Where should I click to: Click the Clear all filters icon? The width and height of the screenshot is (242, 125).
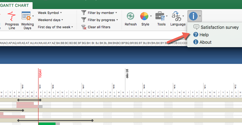point(84,27)
